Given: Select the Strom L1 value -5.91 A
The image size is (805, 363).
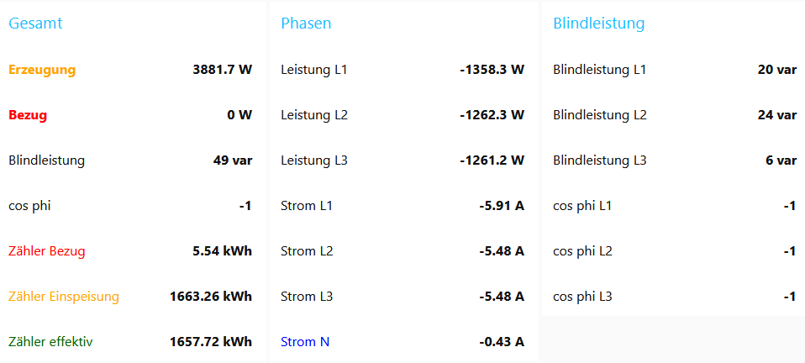Looking at the screenshot, I should pyautogui.click(x=502, y=206).
